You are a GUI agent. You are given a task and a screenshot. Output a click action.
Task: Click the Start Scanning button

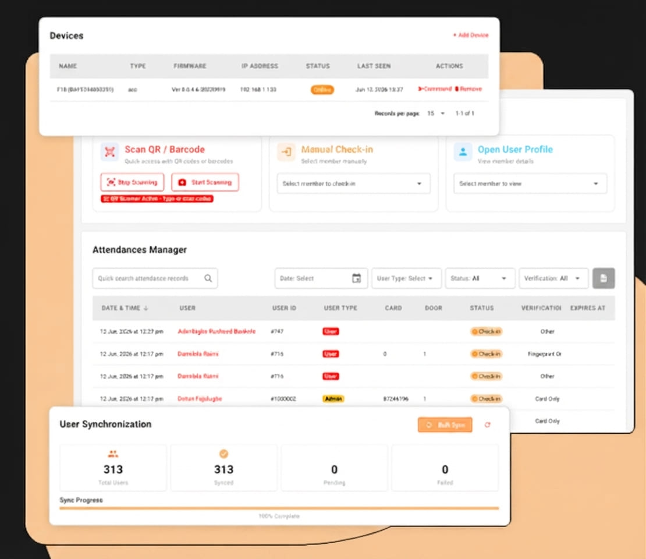coord(205,182)
